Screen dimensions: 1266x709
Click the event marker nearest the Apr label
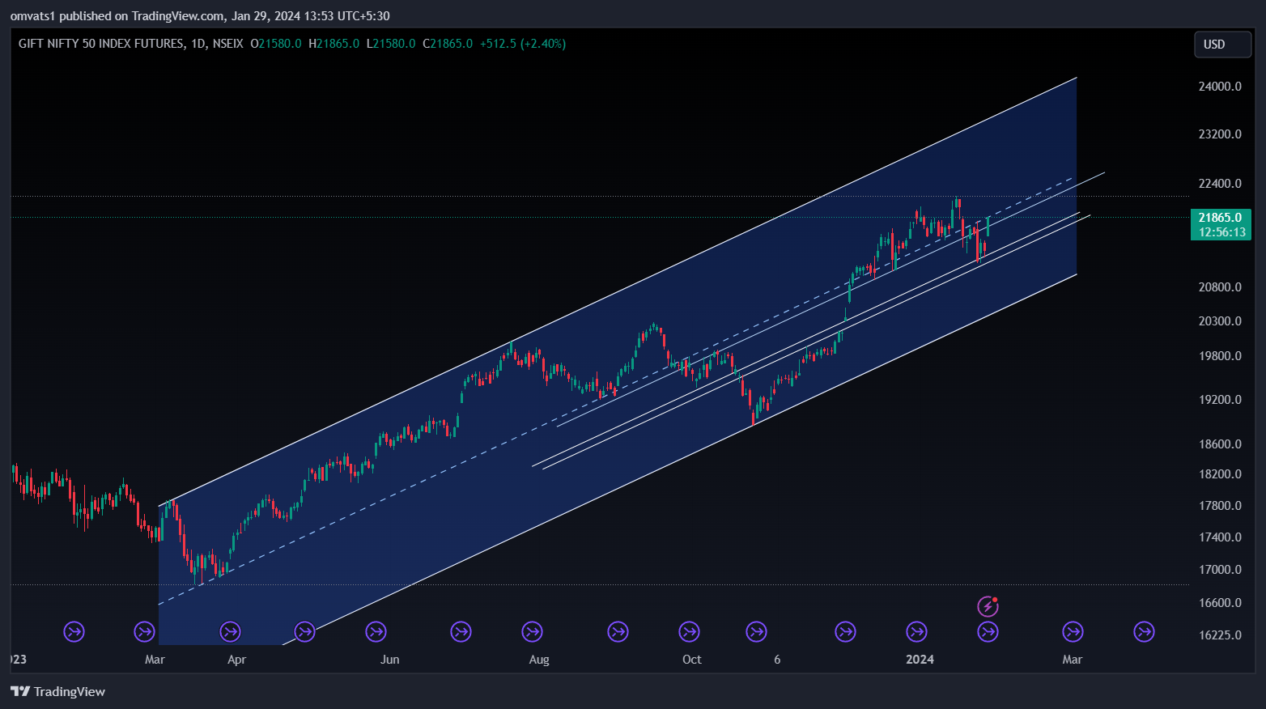230,631
